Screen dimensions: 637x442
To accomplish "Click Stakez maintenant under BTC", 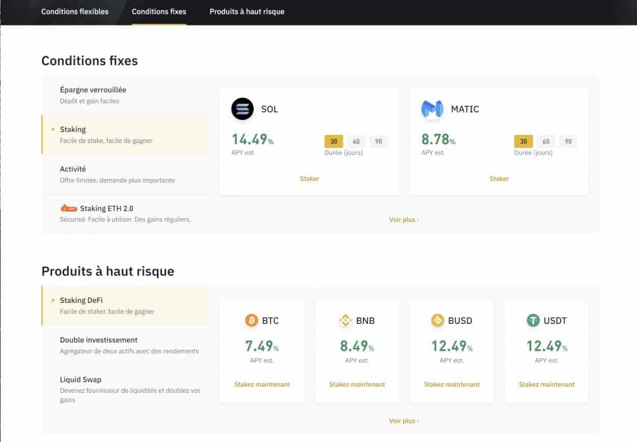I will point(261,384).
